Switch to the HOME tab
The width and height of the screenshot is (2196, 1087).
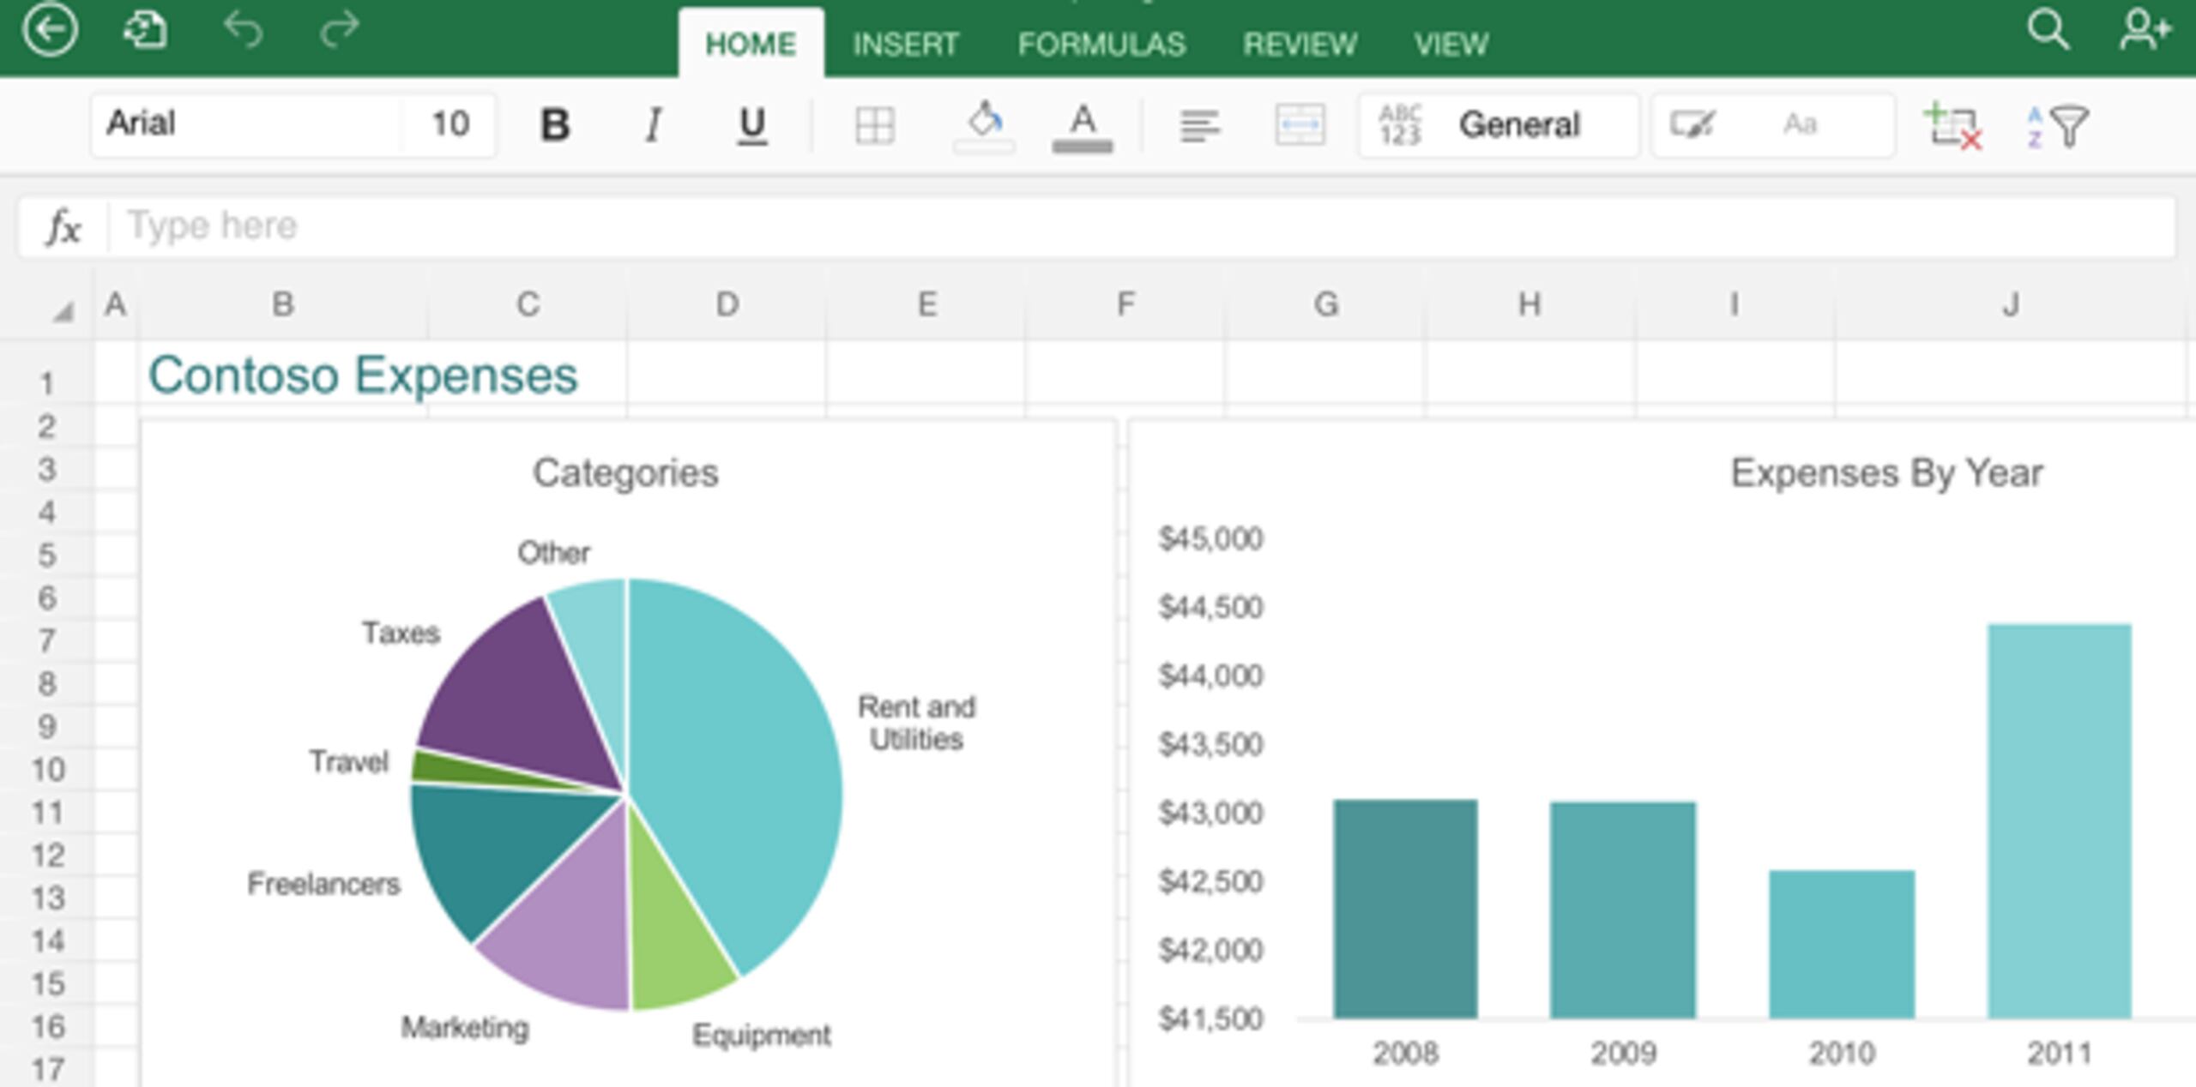751,44
